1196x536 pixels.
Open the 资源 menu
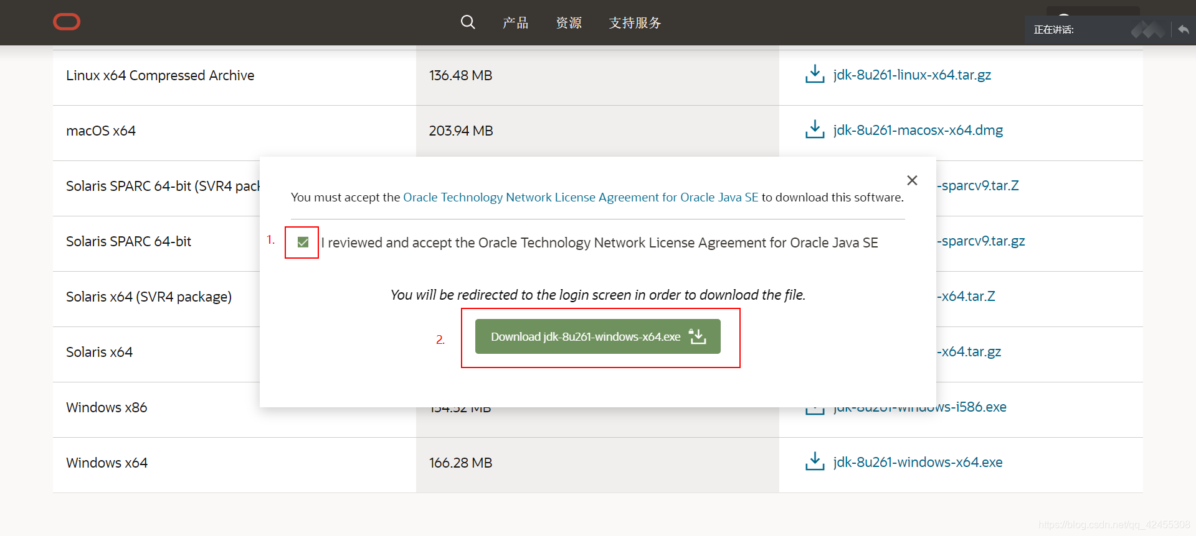pos(569,23)
